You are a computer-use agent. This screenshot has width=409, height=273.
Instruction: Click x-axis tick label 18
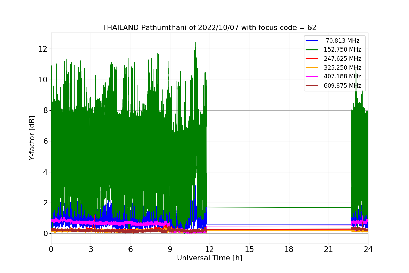point(289,249)
